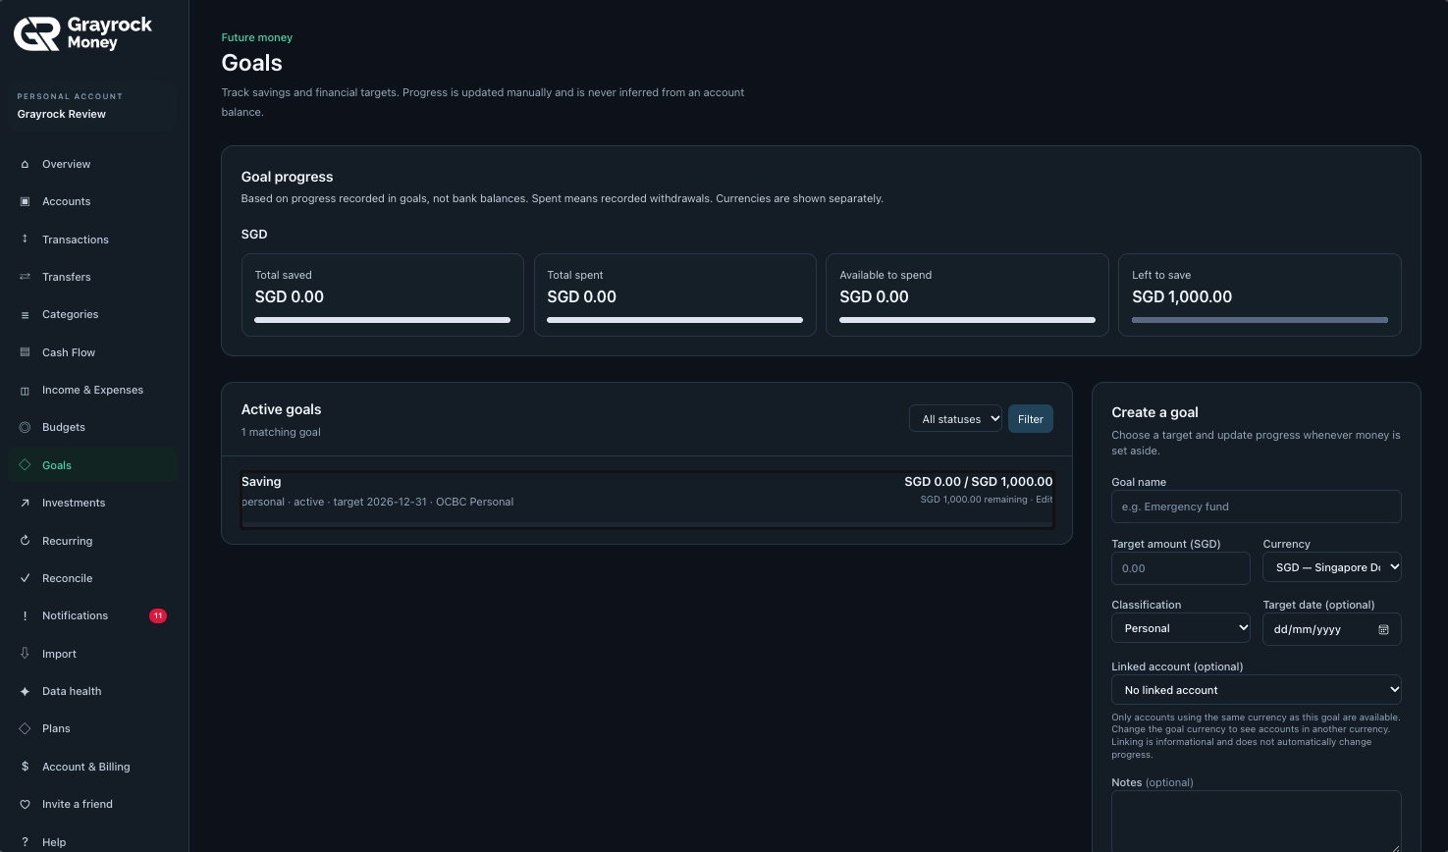Expand the Classification dropdown

coord(1180,628)
